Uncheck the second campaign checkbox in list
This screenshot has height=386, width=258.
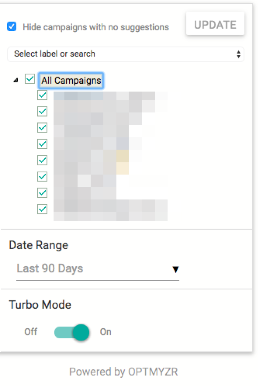pyautogui.click(x=42, y=111)
